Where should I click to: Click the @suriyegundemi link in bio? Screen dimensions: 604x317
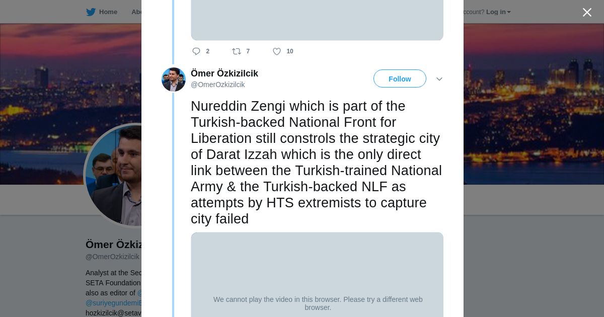coord(114,303)
